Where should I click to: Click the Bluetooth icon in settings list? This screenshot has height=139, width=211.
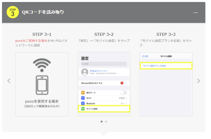point(83,103)
